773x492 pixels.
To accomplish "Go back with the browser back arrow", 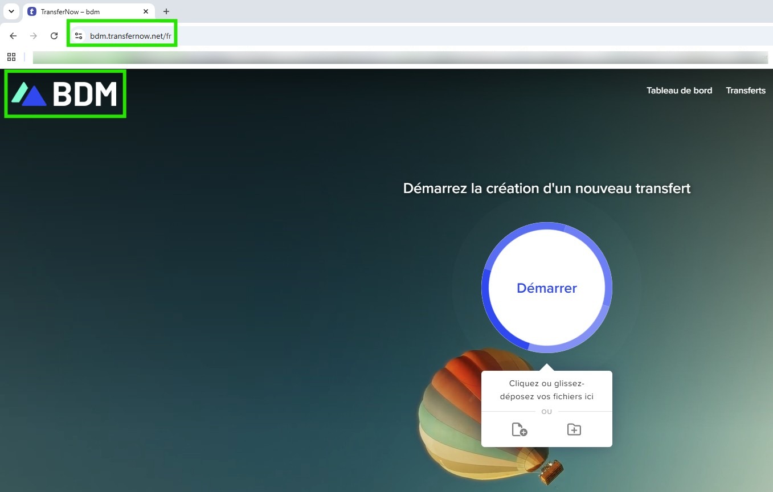I will (x=13, y=36).
